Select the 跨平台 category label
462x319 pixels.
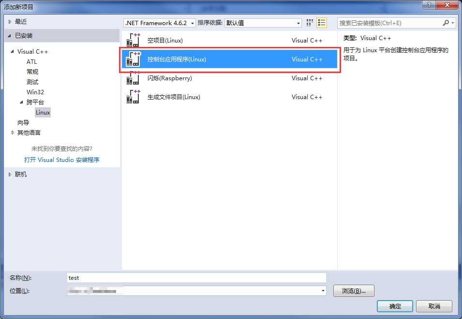coord(35,102)
